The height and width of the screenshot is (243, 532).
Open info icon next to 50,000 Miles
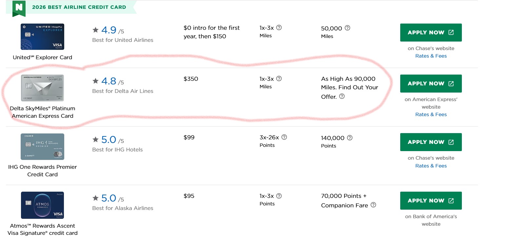pos(347,28)
